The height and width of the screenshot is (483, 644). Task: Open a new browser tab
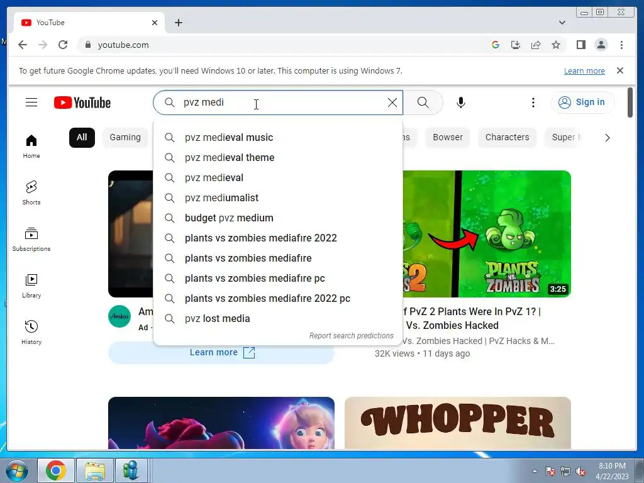[x=178, y=23]
